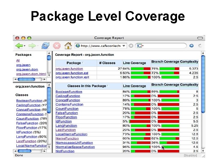The image size is (216, 162).
Task: Open CeilingFunction in left Classes list
Action: point(28,105)
